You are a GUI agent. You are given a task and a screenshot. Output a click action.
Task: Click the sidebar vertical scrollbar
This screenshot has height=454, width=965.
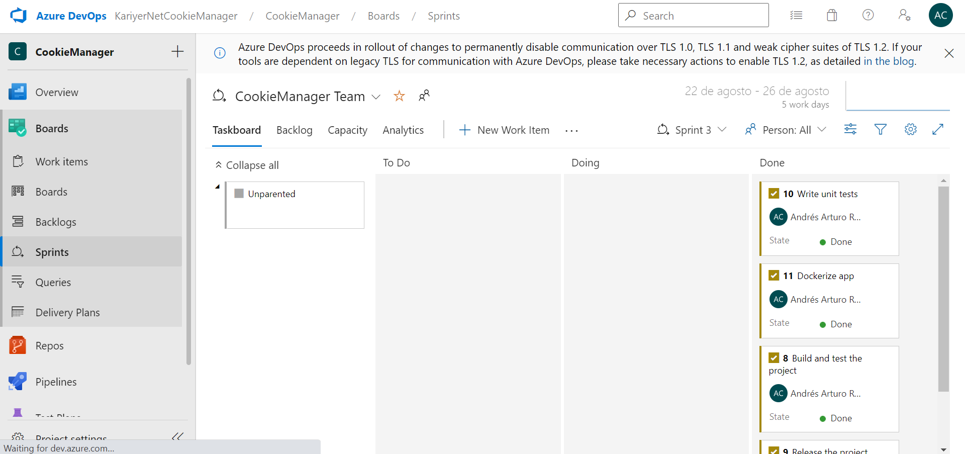pyautogui.click(x=189, y=221)
